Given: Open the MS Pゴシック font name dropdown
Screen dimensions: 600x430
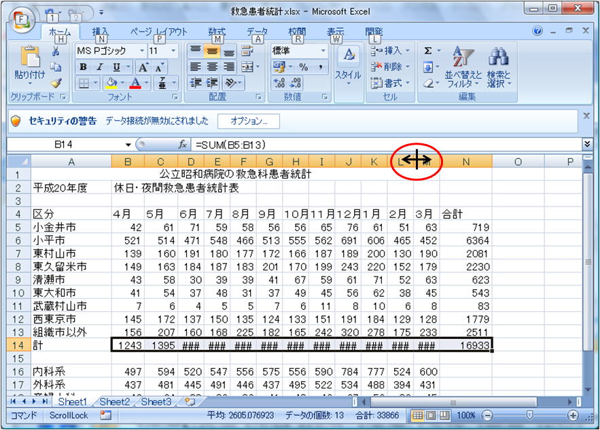Looking at the screenshot, I should pos(142,51).
